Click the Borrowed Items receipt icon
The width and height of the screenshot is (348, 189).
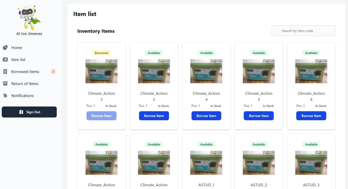click(5, 71)
